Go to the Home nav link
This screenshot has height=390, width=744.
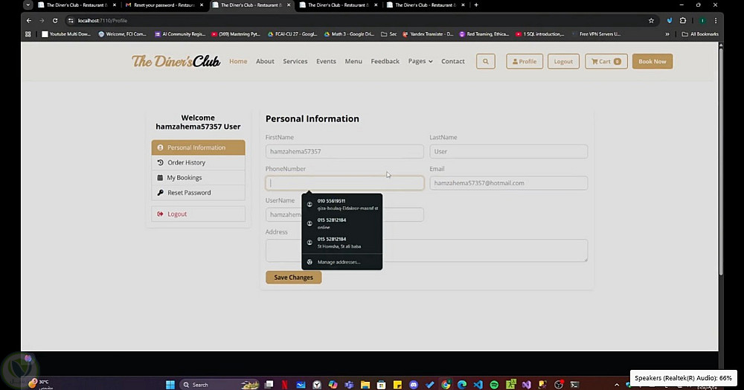coord(238,61)
